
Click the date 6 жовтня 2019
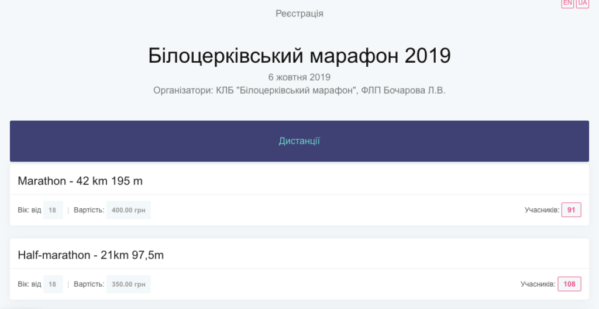pyautogui.click(x=299, y=77)
